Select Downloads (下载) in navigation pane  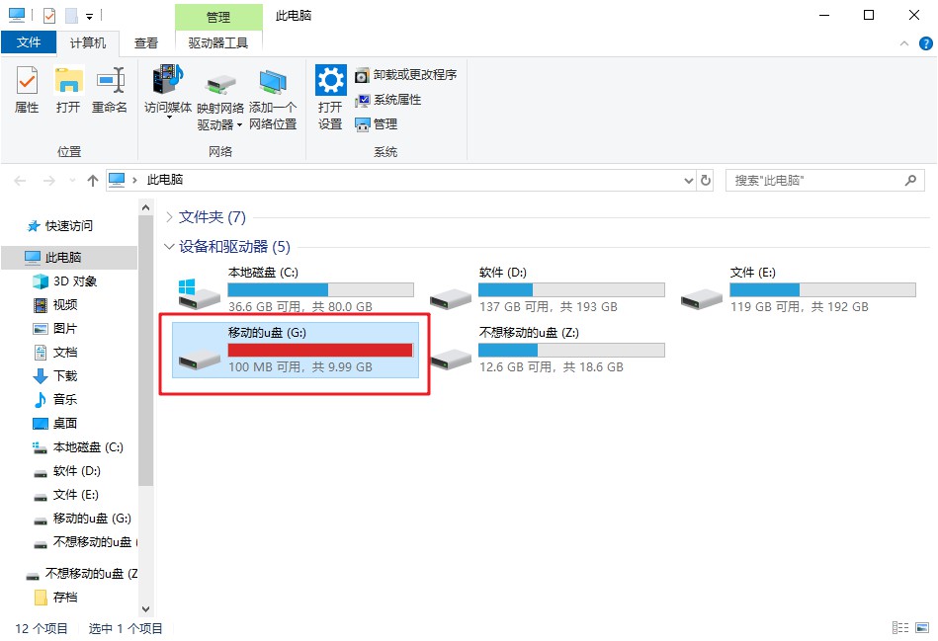(x=65, y=376)
